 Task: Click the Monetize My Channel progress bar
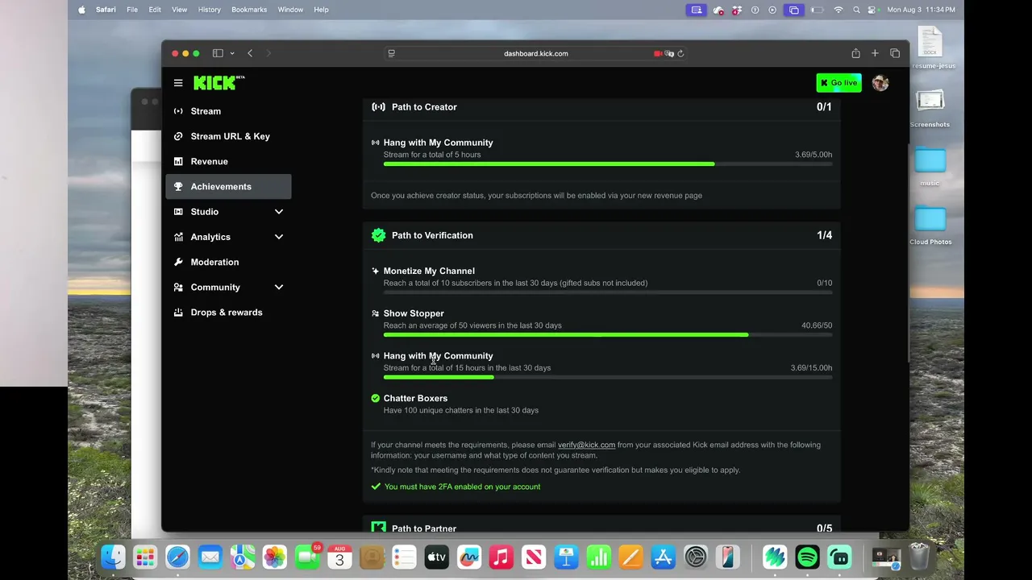[x=608, y=292]
